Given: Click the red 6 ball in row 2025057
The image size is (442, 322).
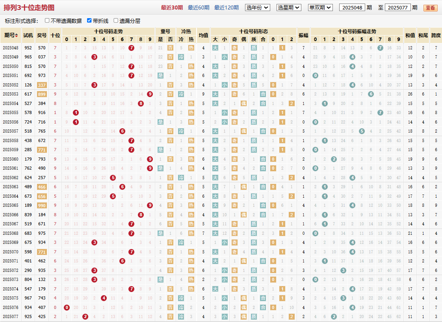Looking at the screenshot, I should click(x=122, y=131).
